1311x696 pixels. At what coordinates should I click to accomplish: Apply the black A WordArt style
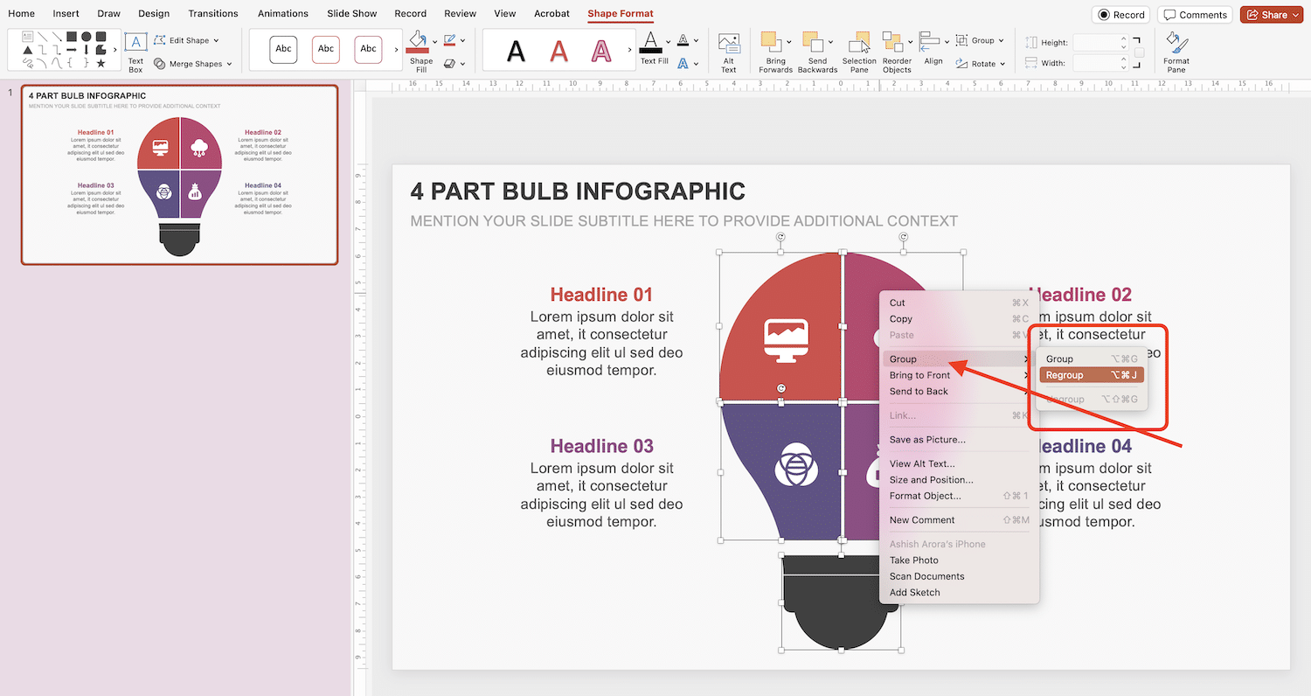tap(517, 51)
